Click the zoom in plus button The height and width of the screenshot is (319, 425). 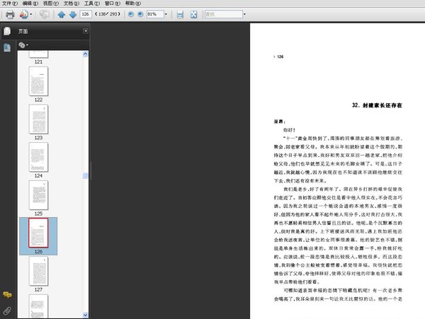click(140, 14)
